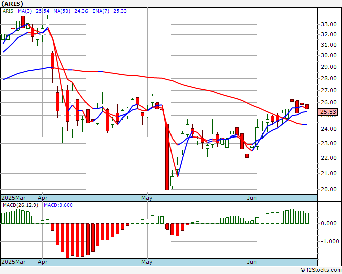Click the 32.00 price axis label
The width and height of the screenshot is (342, 274).
click(x=329, y=34)
